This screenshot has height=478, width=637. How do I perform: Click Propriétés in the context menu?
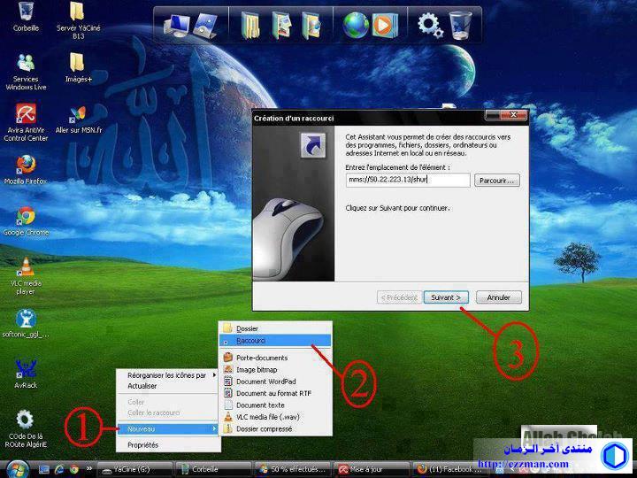[143, 445]
